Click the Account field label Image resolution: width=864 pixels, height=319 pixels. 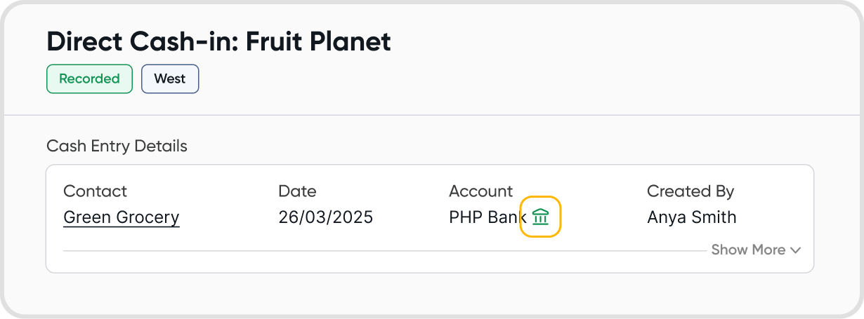[481, 191]
